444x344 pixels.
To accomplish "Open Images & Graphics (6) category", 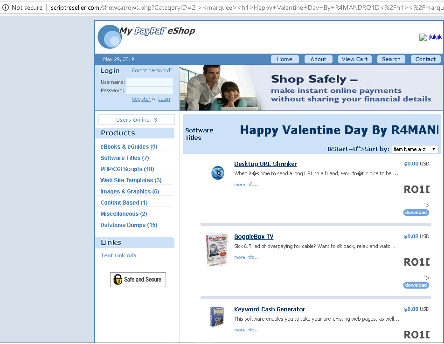I will tap(130, 192).
